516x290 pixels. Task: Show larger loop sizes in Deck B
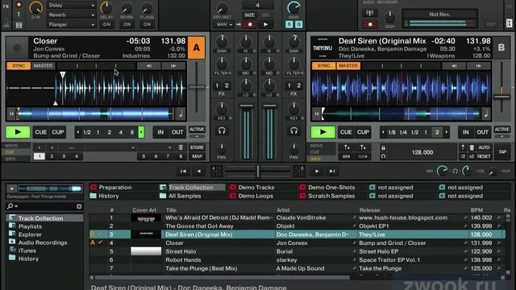447,132
